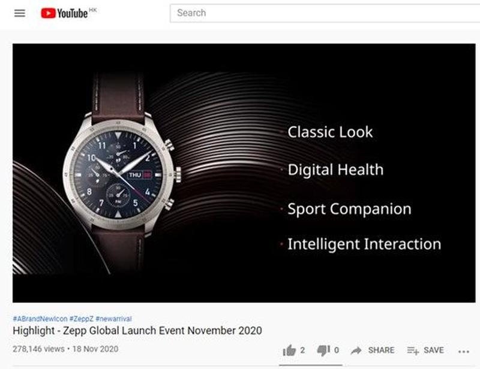Image resolution: width=480 pixels, height=369 pixels.
Task: Click the like count number 2
Action: coord(302,350)
